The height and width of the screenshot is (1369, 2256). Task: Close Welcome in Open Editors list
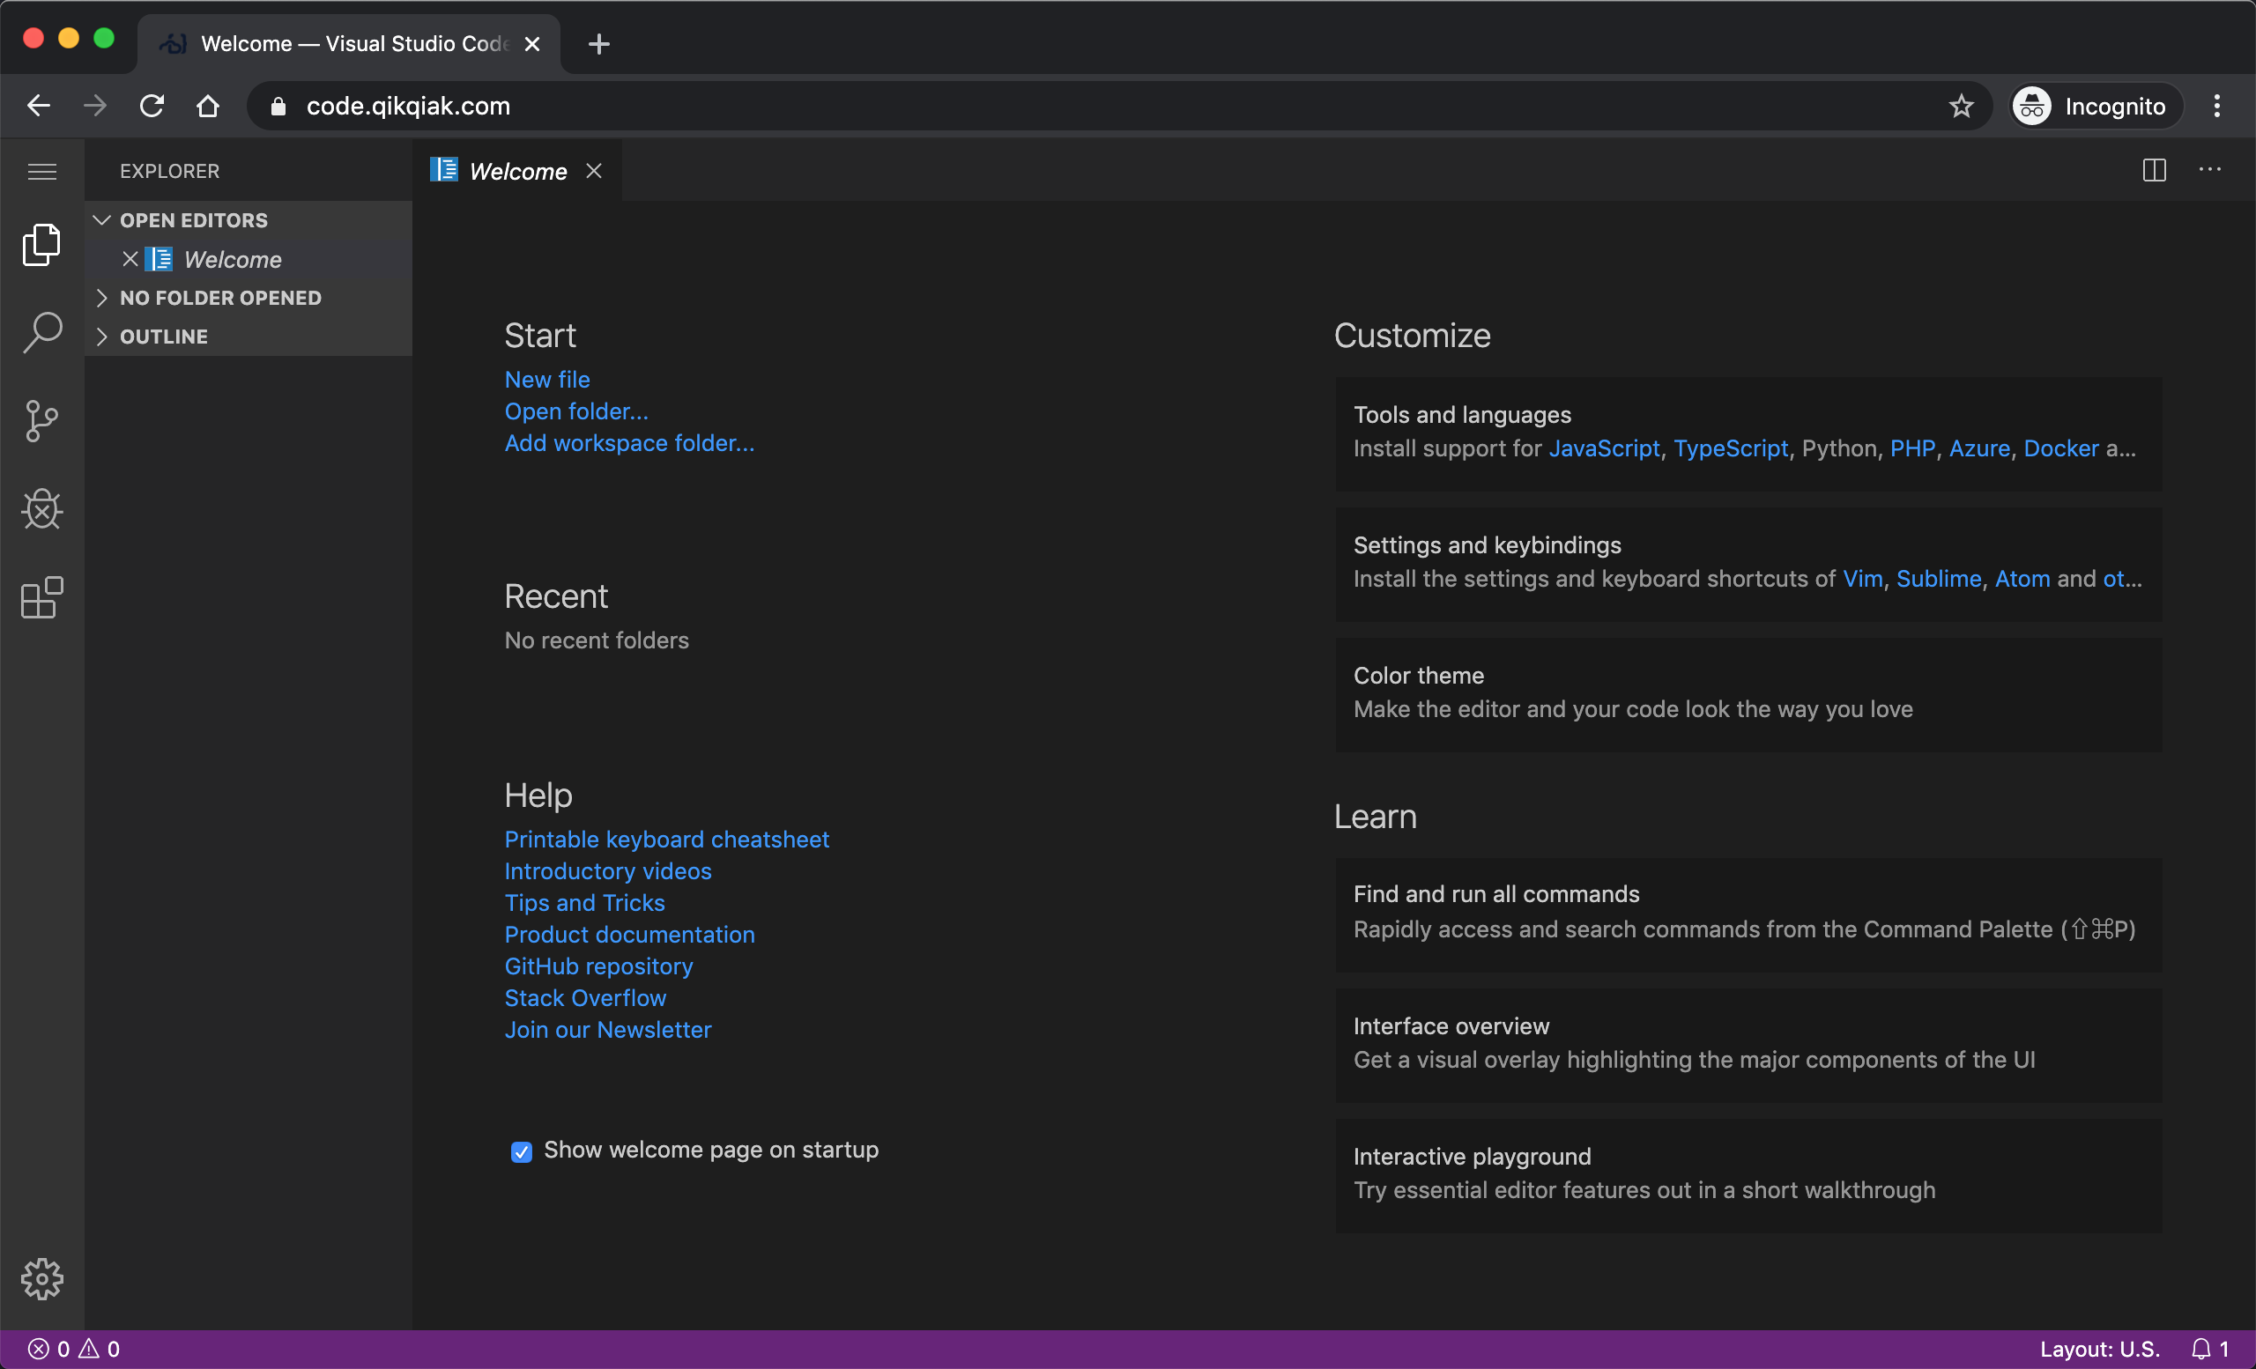130,259
